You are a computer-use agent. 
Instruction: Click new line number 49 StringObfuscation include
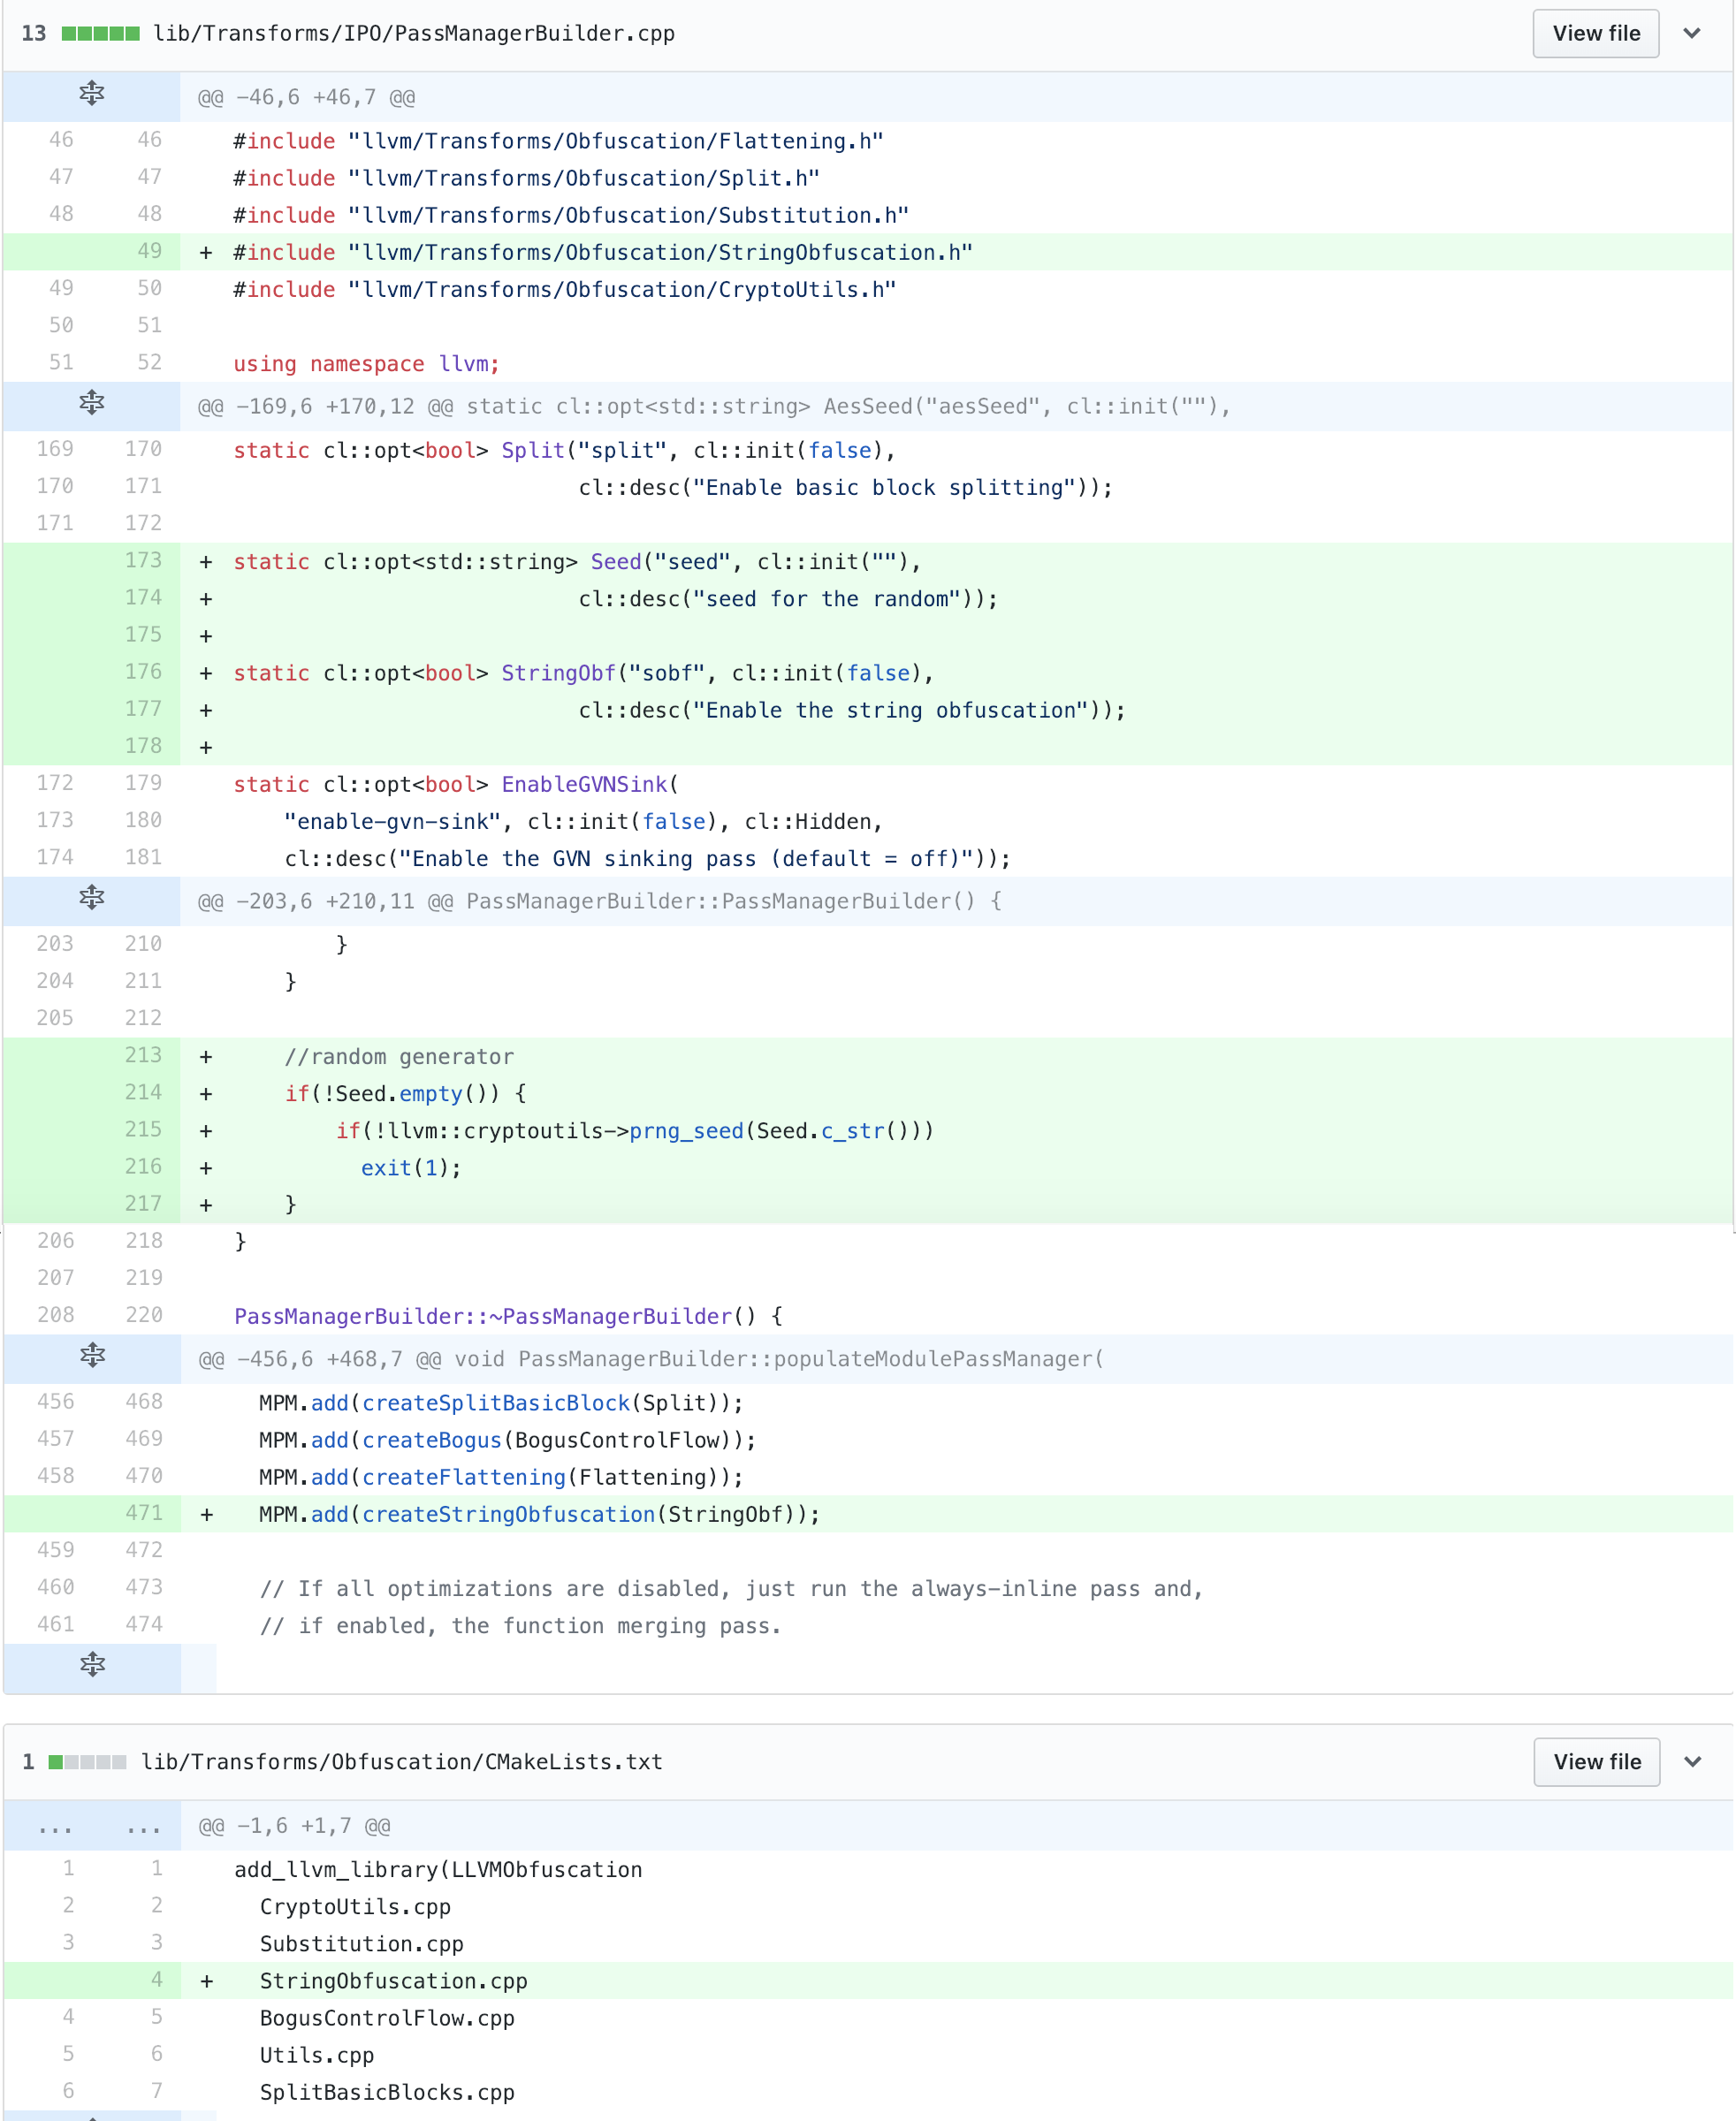(149, 252)
